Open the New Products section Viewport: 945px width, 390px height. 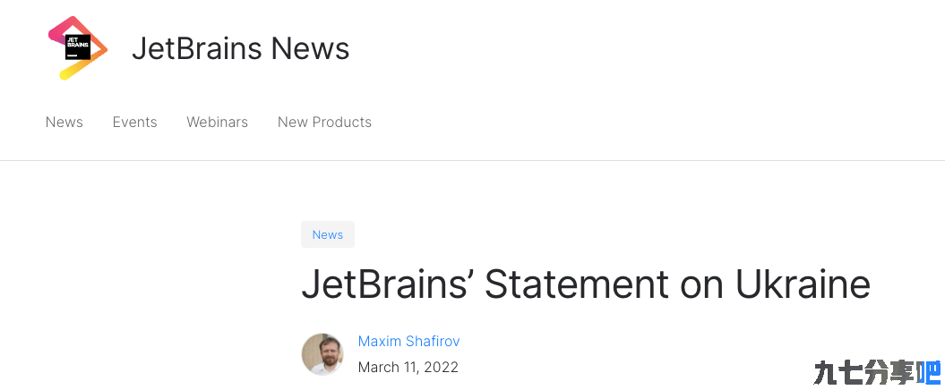(325, 123)
